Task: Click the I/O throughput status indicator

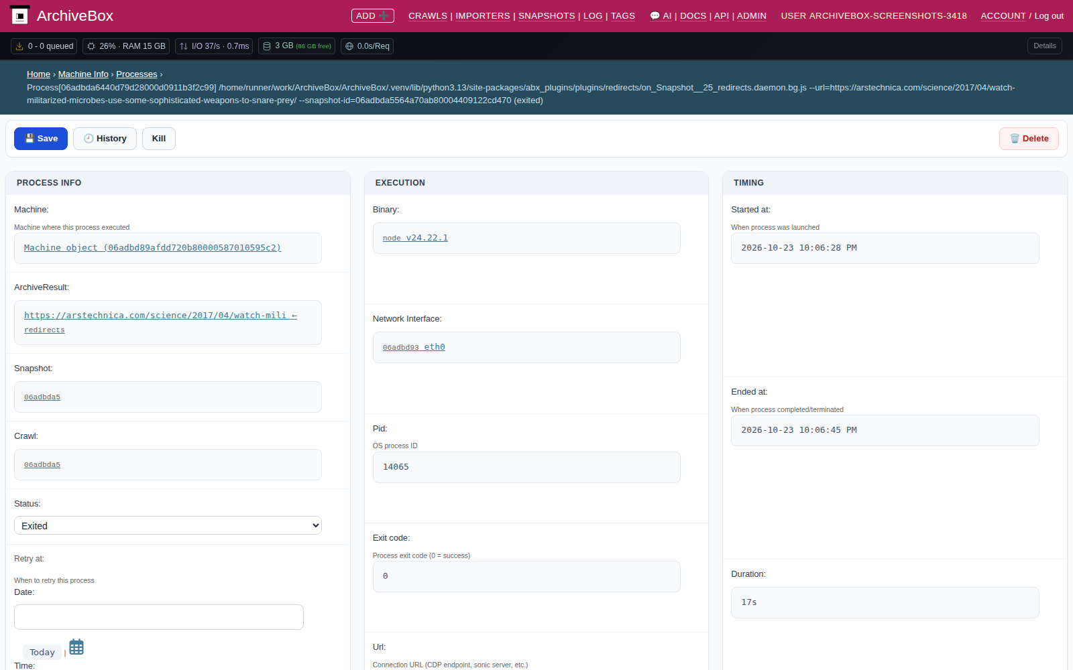Action: tap(214, 46)
